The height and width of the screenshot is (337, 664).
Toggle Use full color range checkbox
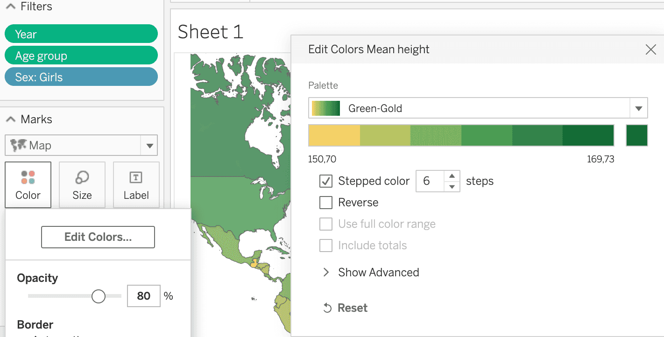pos(326,224)
